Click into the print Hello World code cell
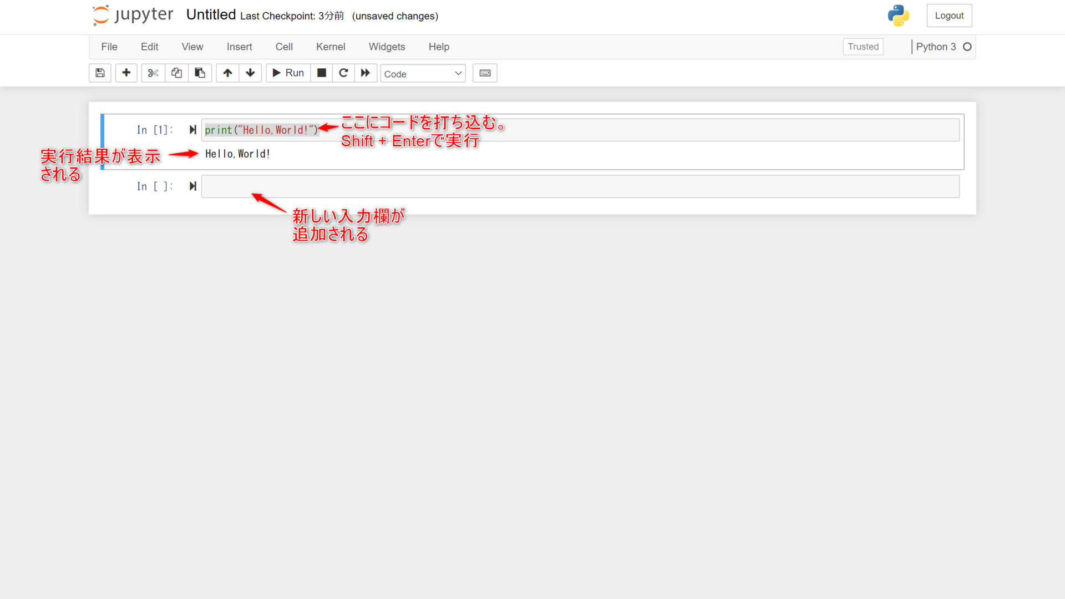This screenshot has width=1065, height=599. pyautogui.click(x=580, y=130)
